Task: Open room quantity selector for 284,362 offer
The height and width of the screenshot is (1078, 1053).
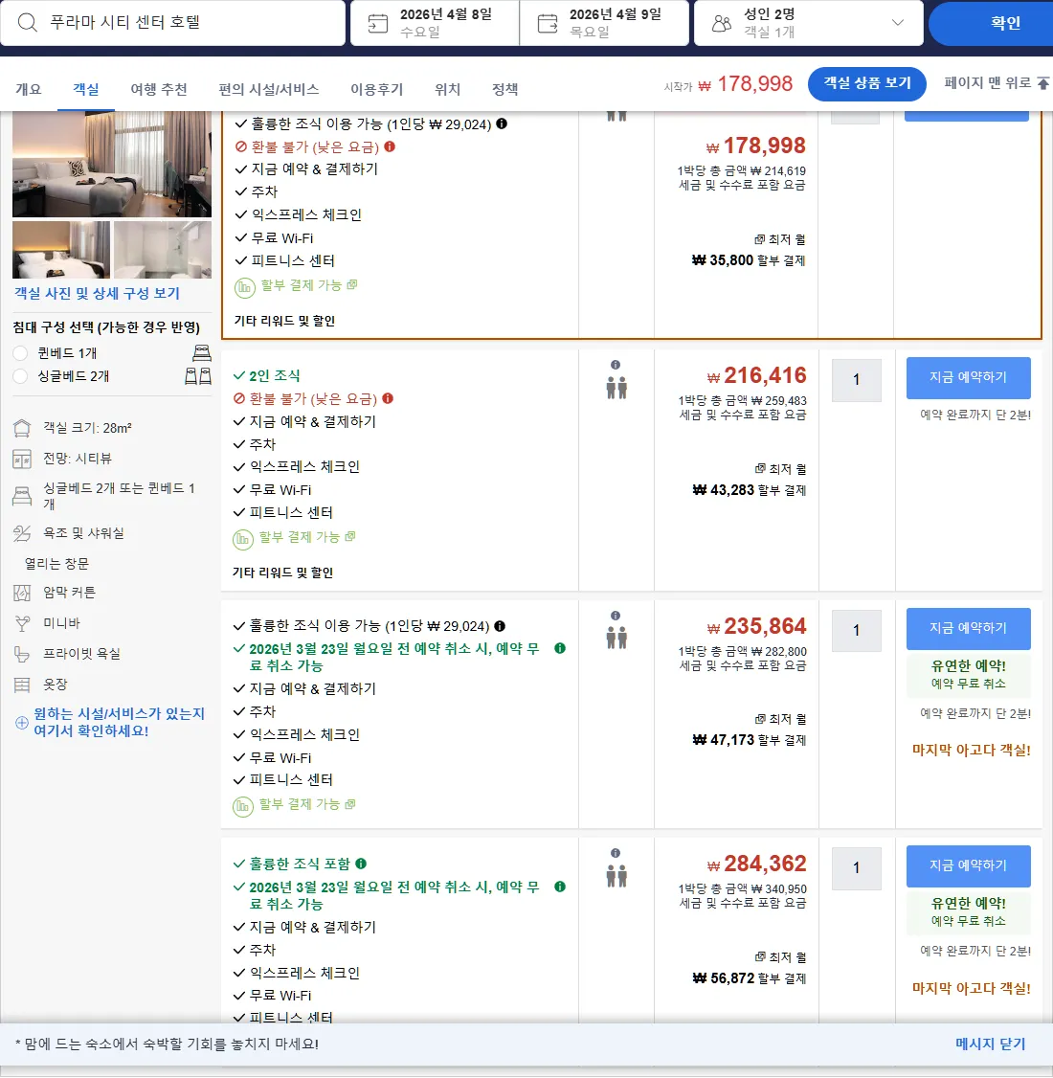Action: (x=857, y=868)
